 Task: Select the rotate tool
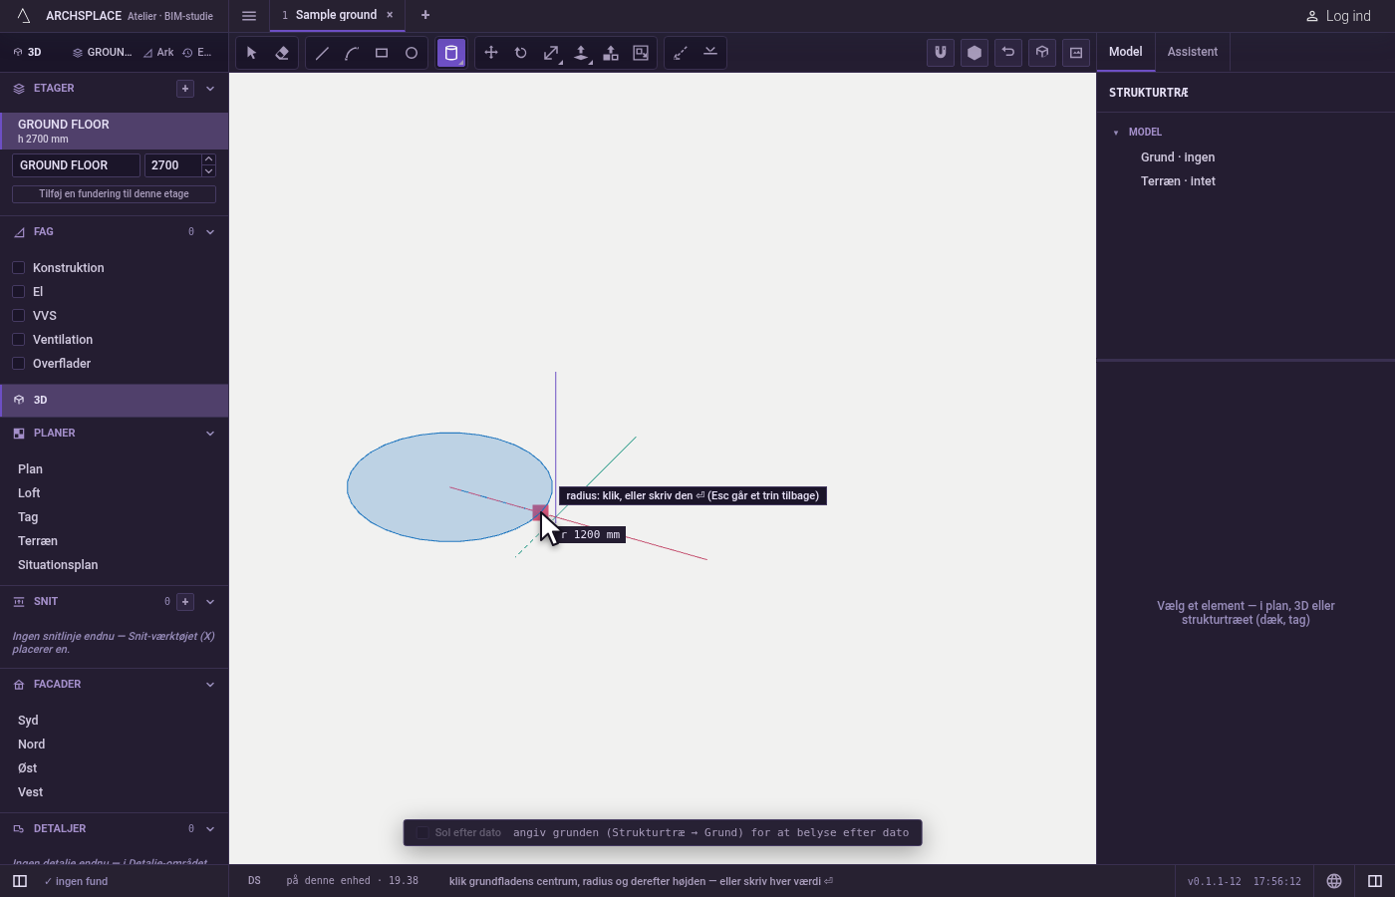521,53
